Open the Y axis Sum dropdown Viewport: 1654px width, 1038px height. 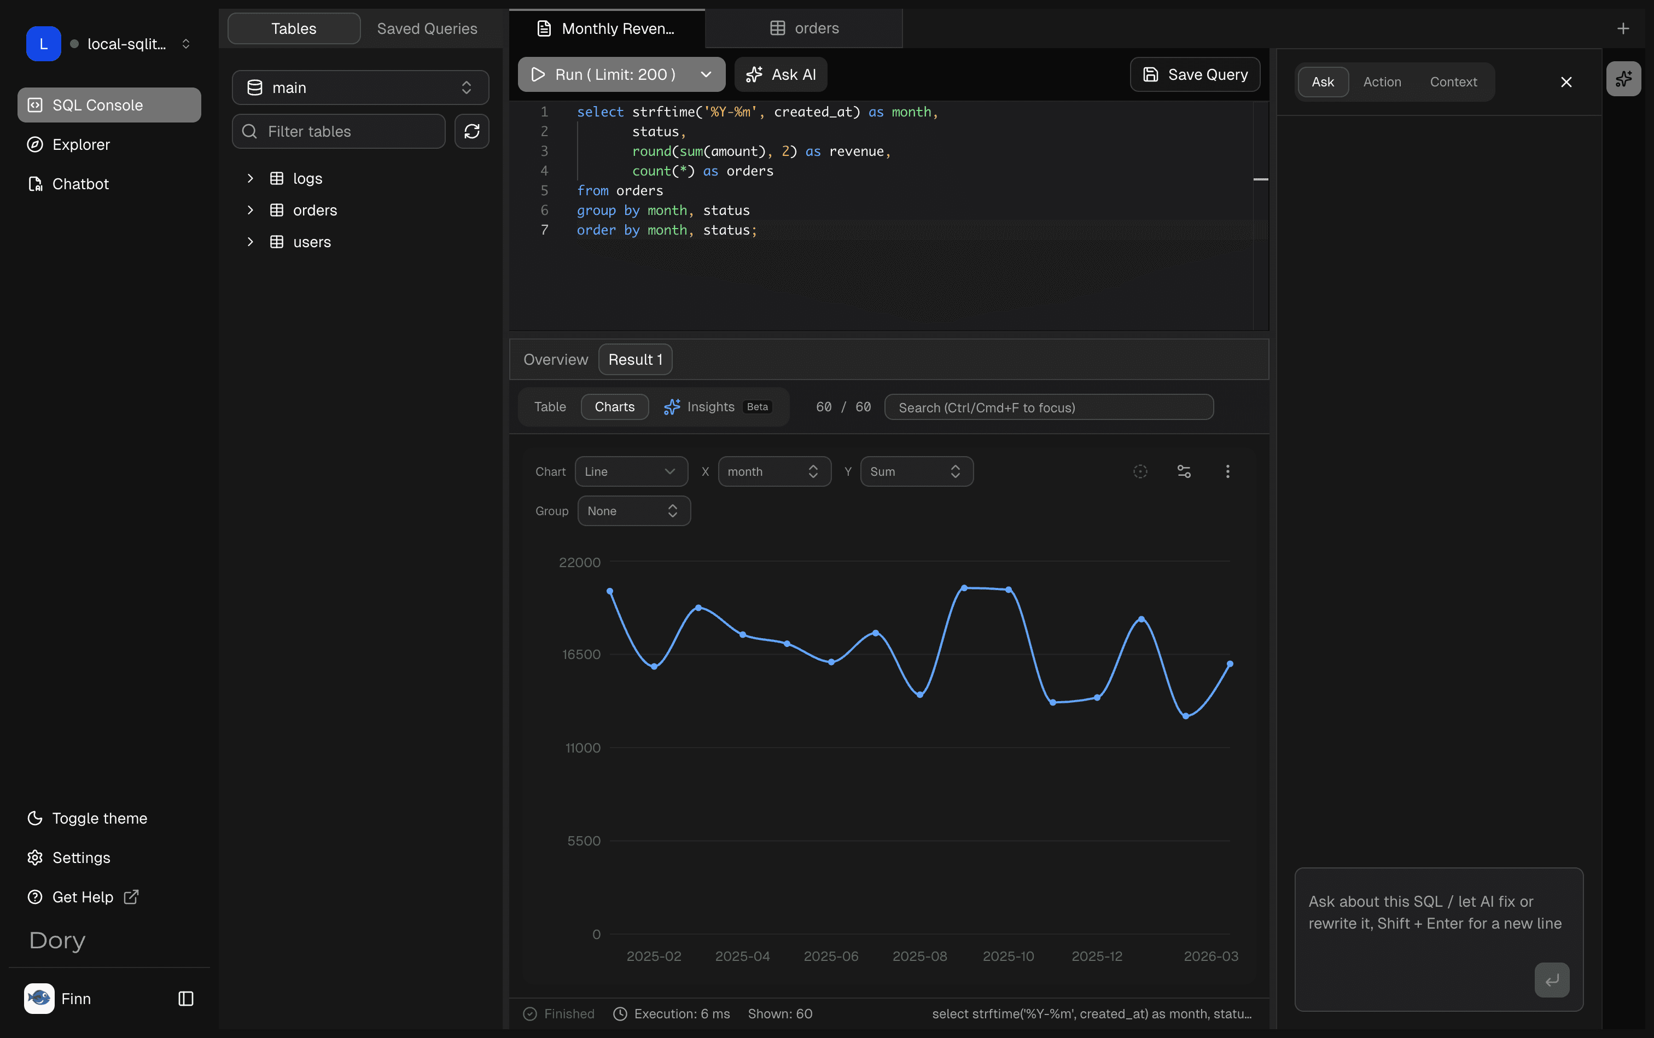coord(917,471)
